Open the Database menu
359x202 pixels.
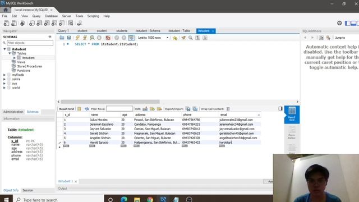click(x=51, y=16)
